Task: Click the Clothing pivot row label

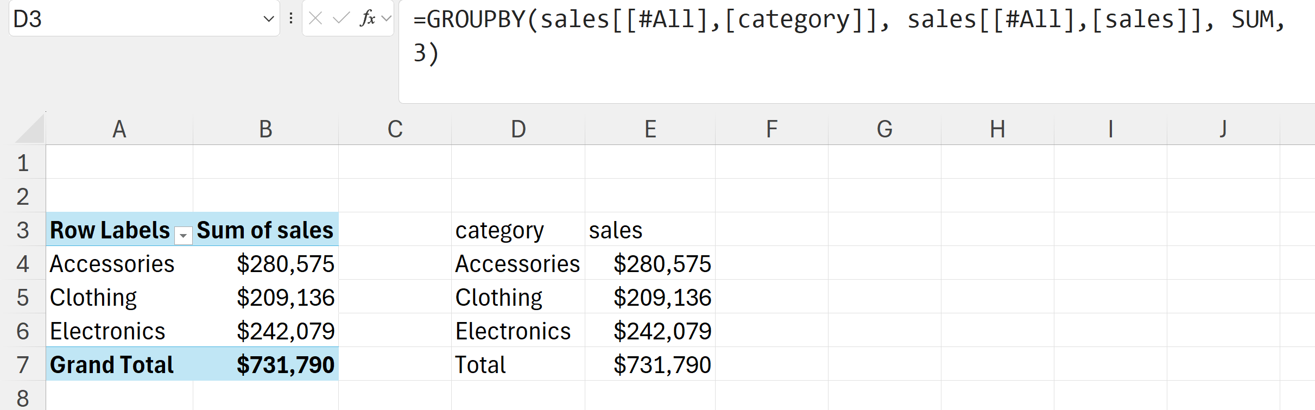Action: 93,297
